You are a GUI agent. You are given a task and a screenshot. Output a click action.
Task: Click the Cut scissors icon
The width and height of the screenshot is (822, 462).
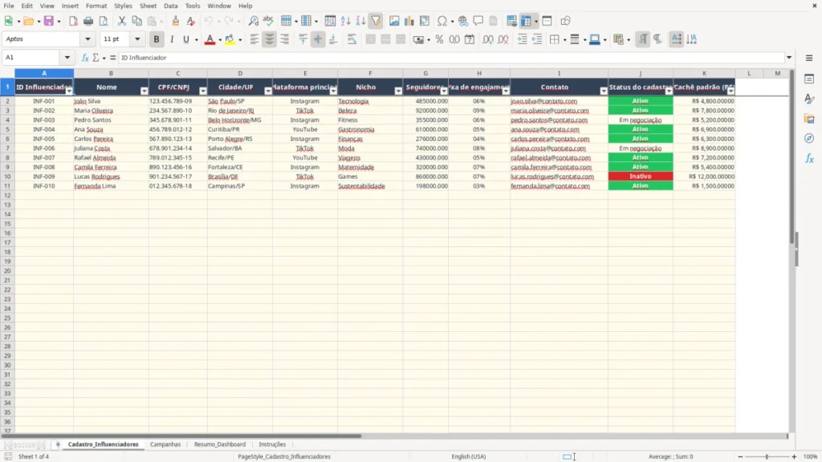tap(122, 21)
